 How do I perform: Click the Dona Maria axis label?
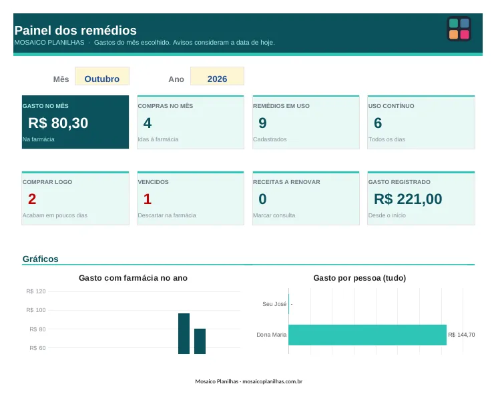click(x=272, y=335)
